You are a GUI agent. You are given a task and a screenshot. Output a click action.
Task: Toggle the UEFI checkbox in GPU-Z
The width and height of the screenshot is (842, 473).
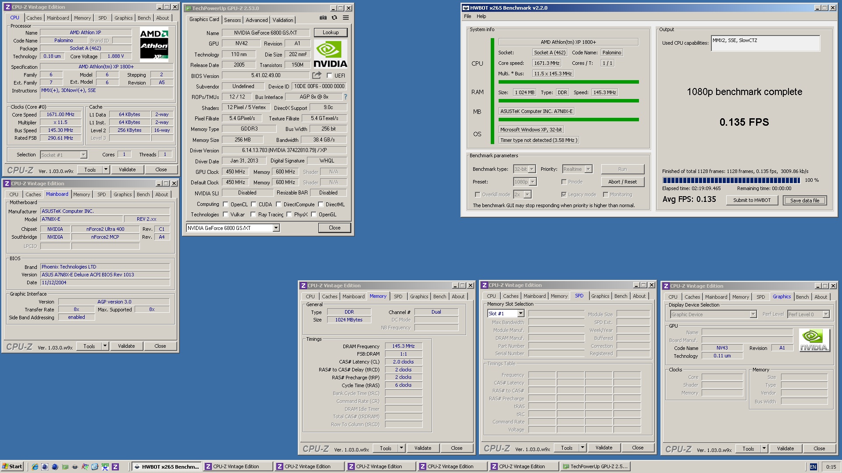coord(329,75)
